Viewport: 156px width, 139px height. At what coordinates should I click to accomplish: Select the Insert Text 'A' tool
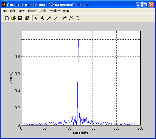tap(42, 18)
